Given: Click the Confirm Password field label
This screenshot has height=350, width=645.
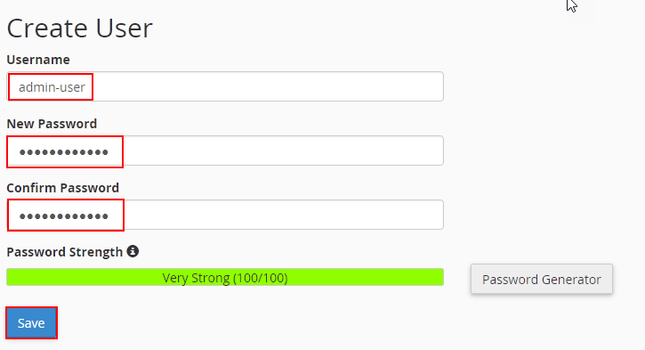Looking at the screenshot, I should (63, 188).
